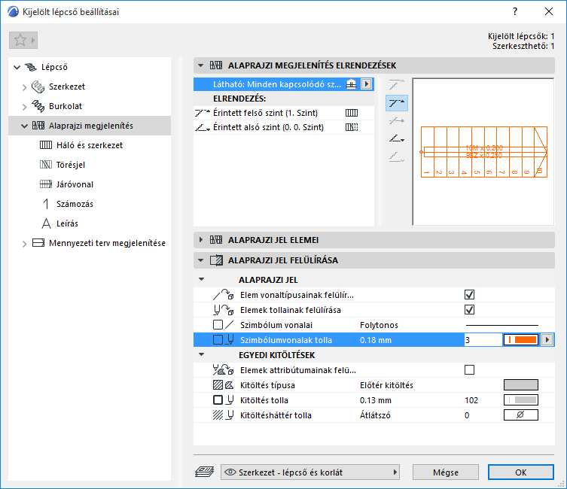Click grid icon beside Érintett felső szint

click(x=352, y=113)
